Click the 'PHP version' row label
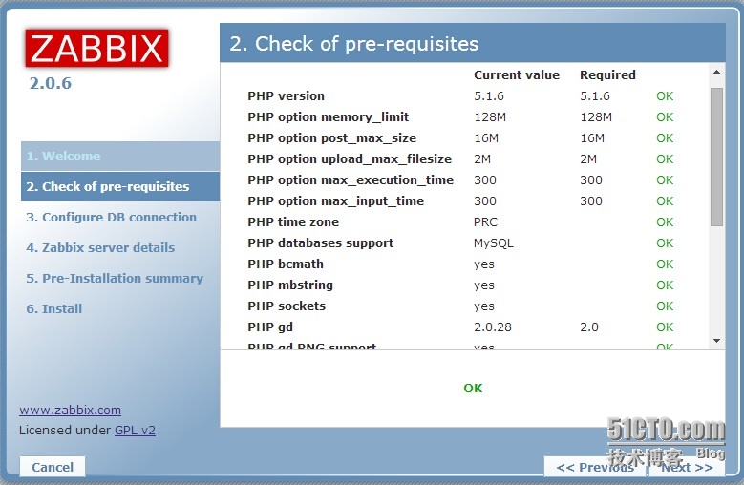744x485 pixels. [286, 95]
